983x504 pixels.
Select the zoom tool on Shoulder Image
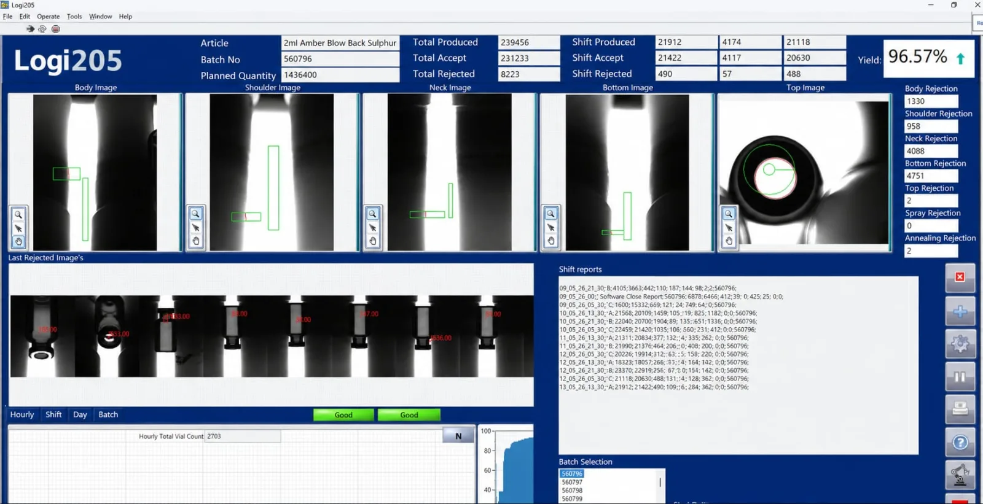(x=195, y=214)
